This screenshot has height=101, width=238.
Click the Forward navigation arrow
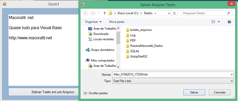click(x=93, y=13)
